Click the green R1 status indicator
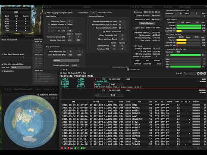Screen dimensions: 207x155 [75, 148]
